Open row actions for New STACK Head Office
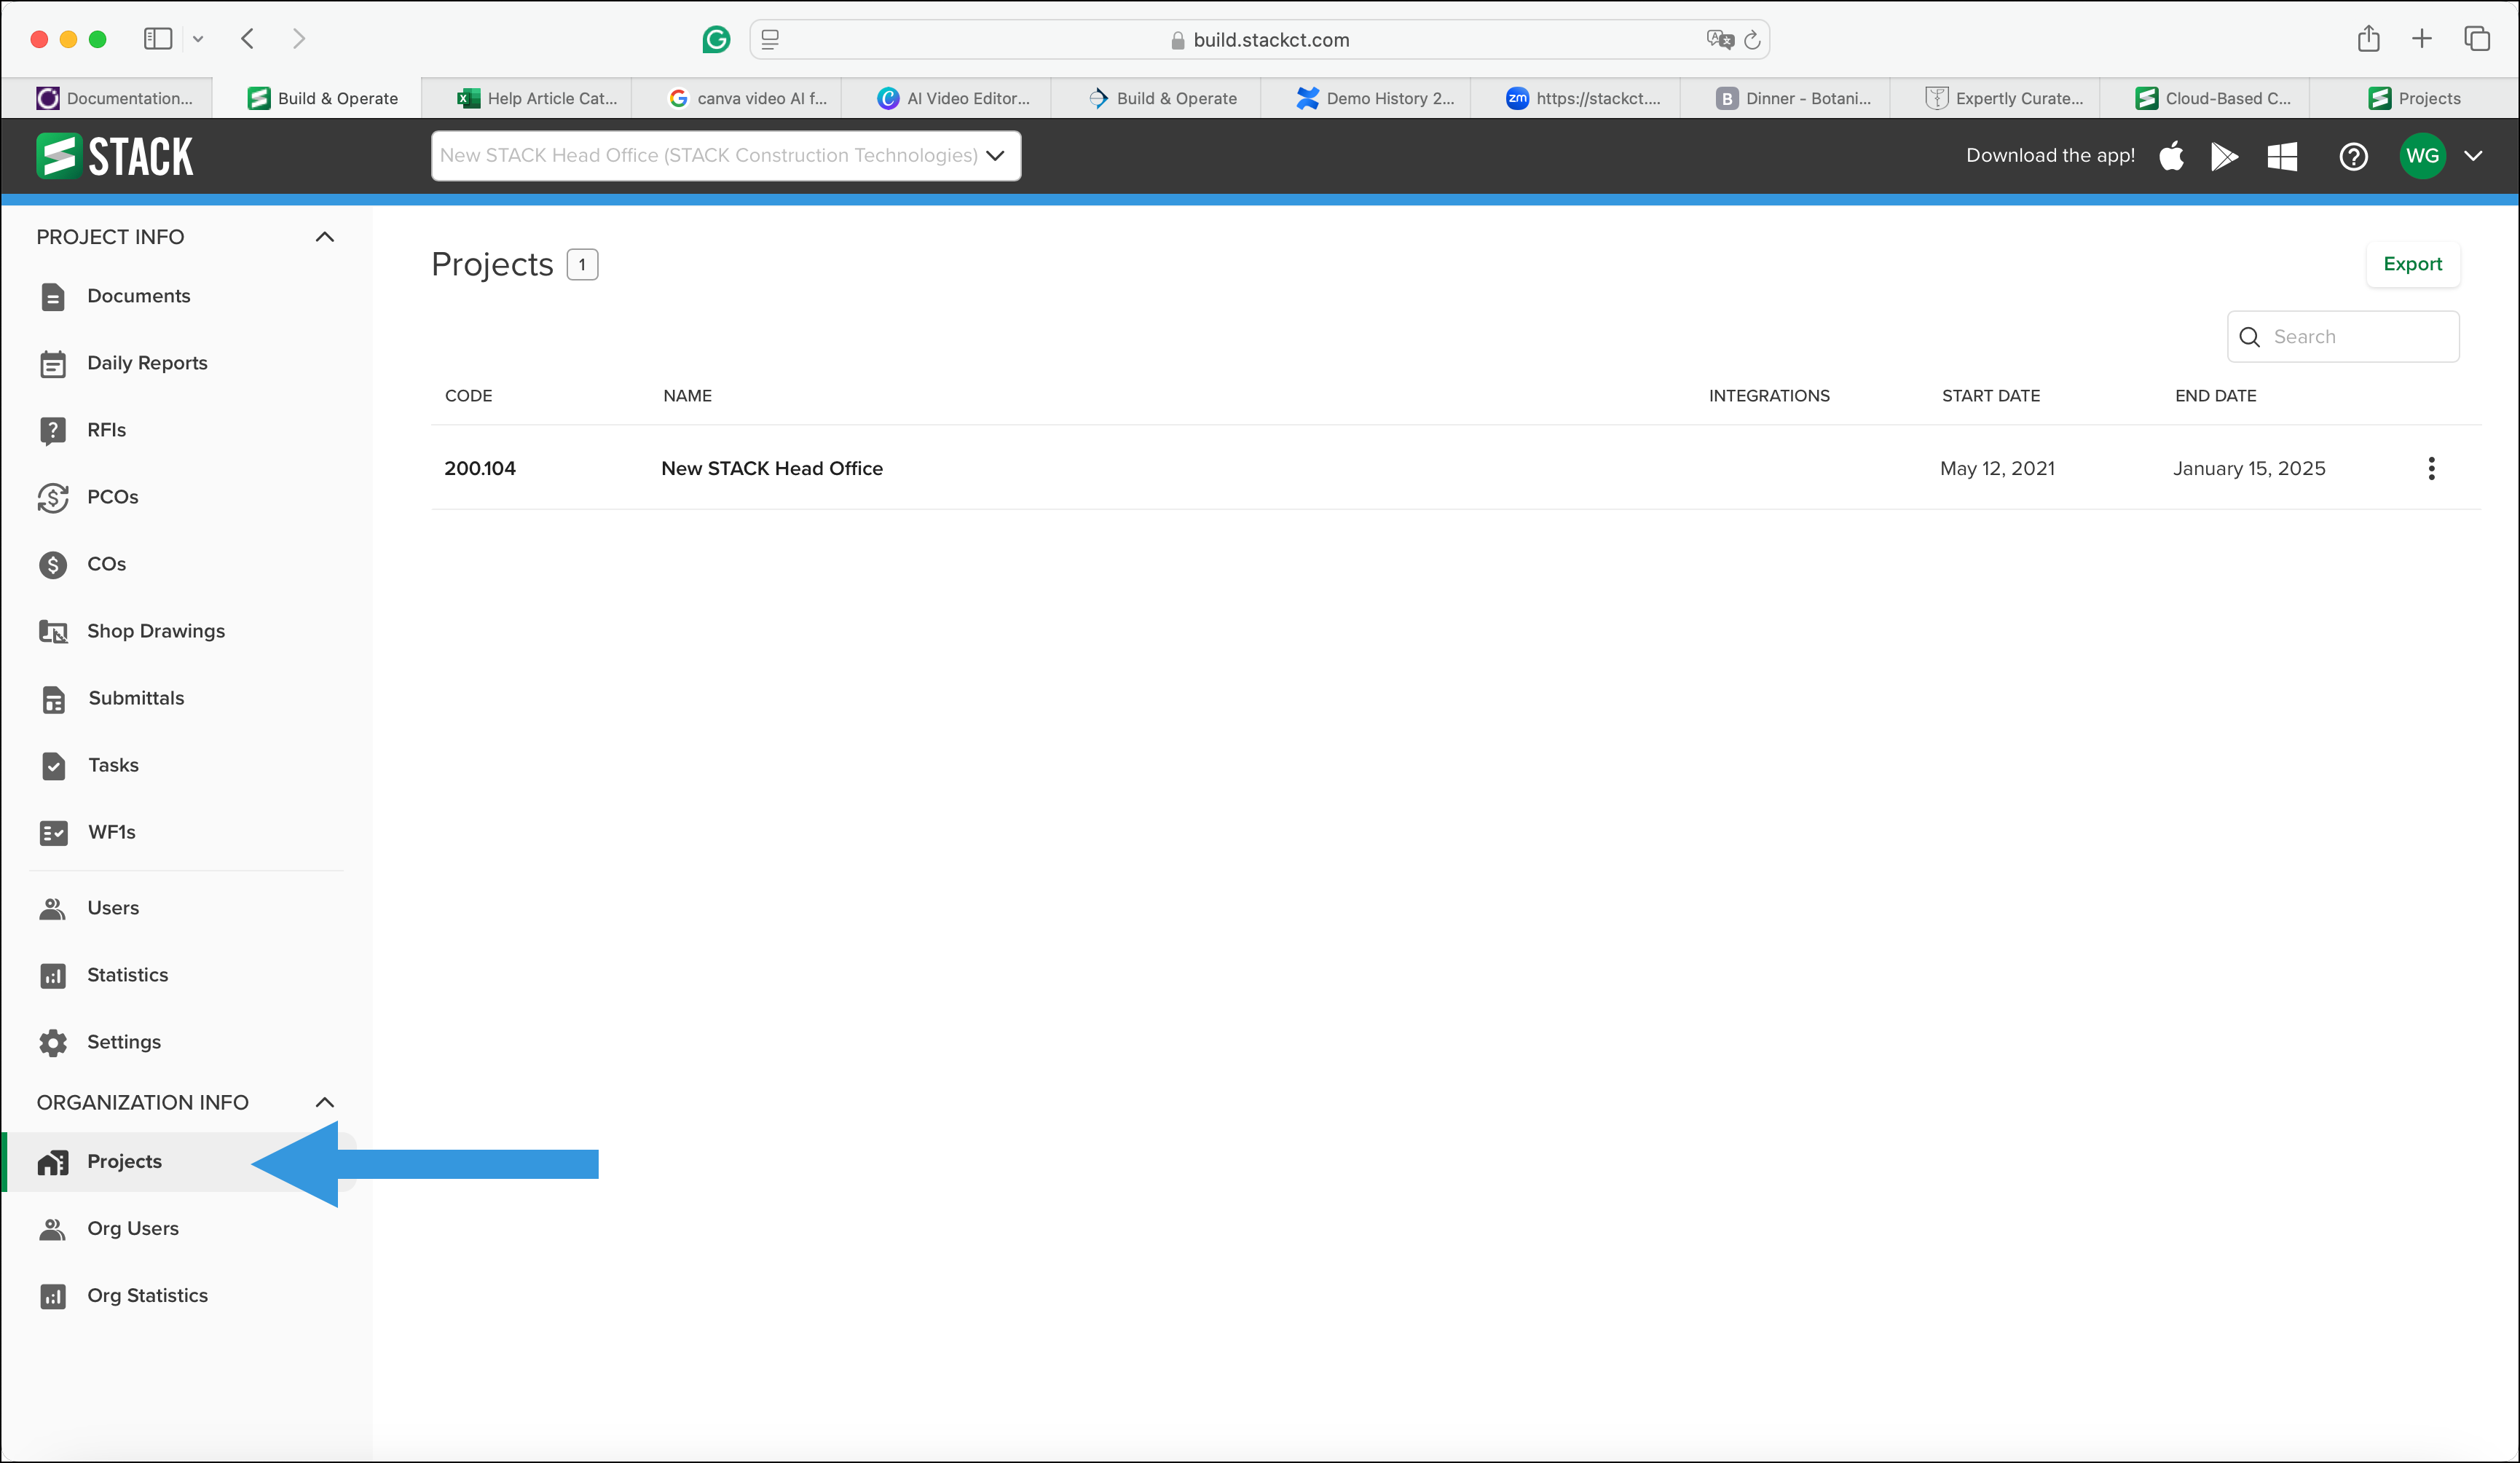This screenshot has width=2520, height=1463. tap(2431, 467)
